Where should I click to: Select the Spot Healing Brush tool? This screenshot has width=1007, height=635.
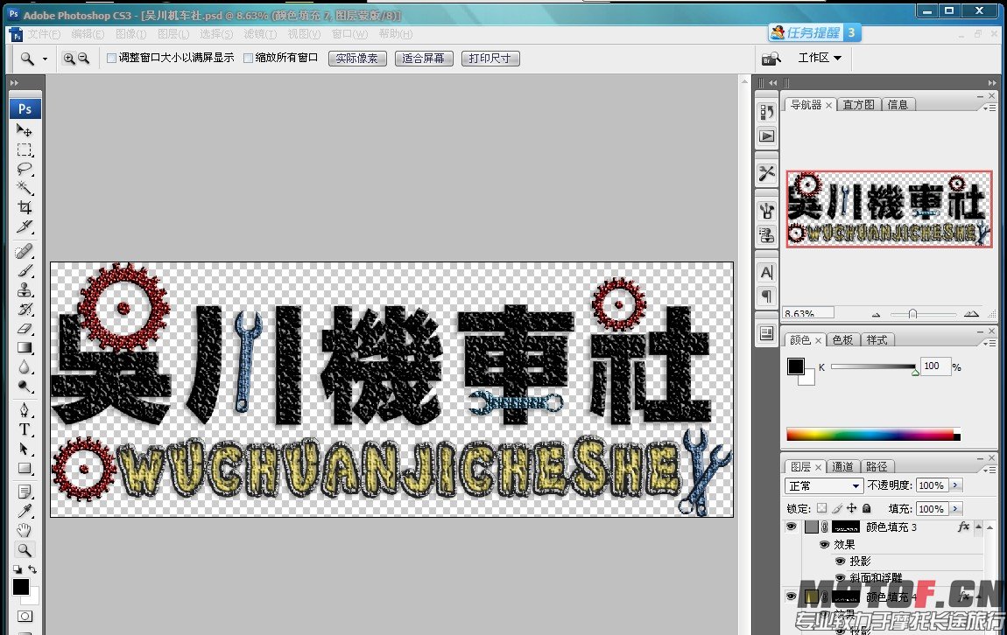(25, 251)
